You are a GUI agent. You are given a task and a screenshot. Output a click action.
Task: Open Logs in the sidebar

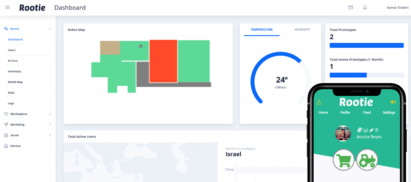coord(11,103)
